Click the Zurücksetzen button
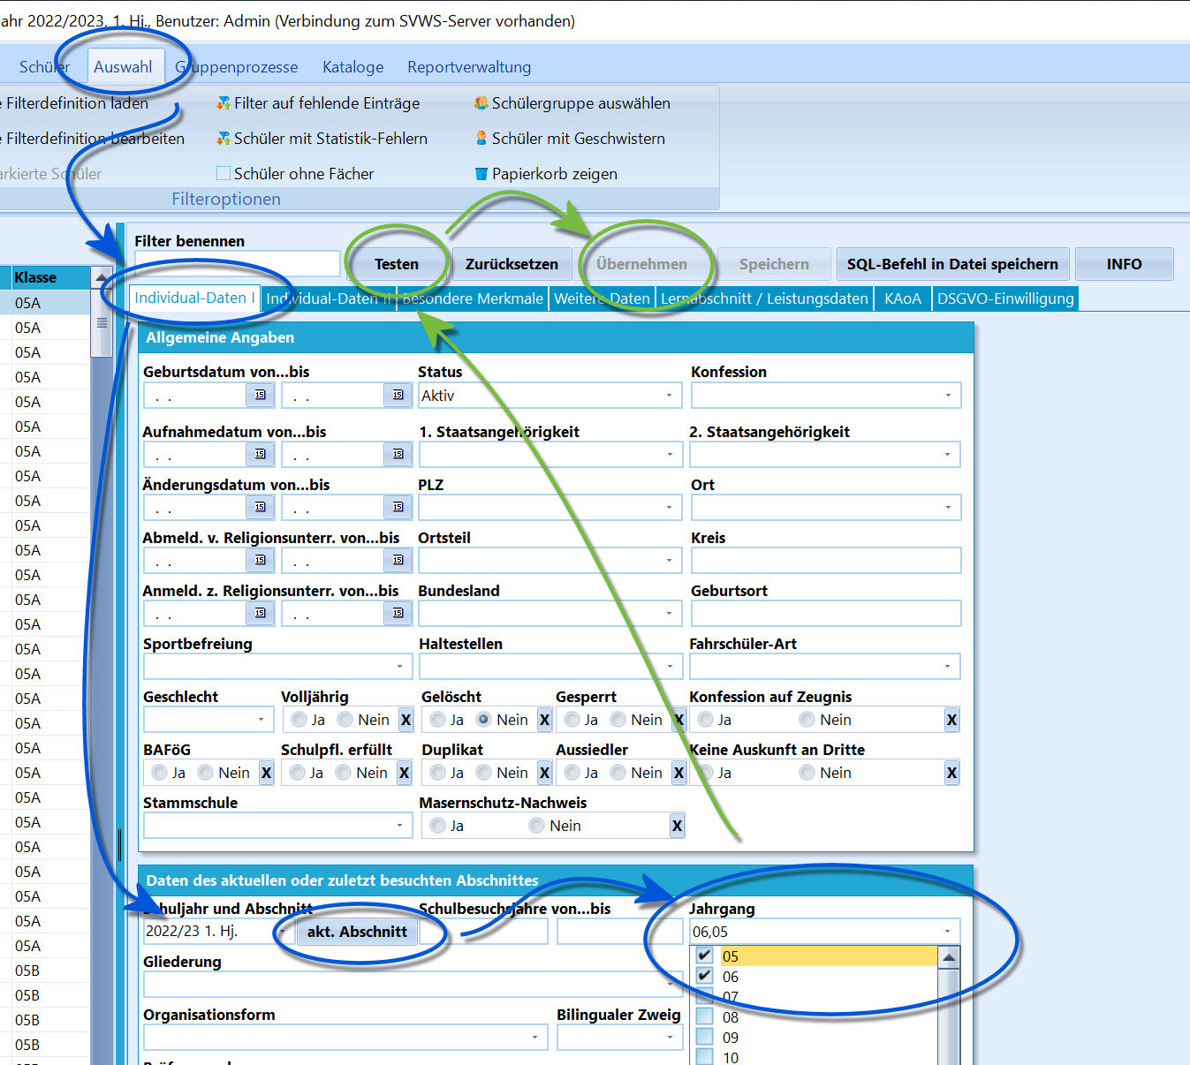 512,264
